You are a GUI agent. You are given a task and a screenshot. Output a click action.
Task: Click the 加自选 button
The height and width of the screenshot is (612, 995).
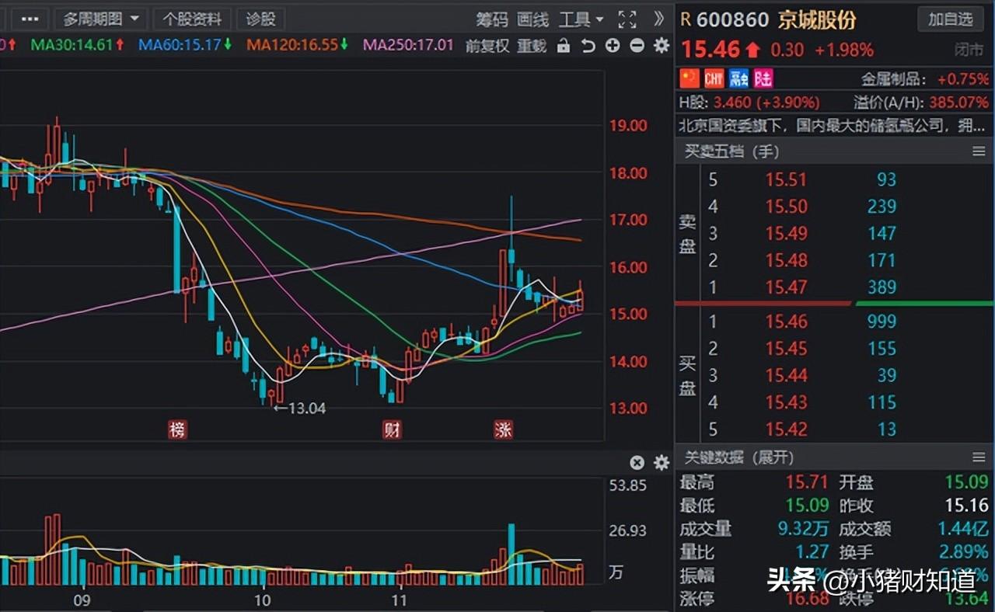pyautogui.click(x=950, y=19)
